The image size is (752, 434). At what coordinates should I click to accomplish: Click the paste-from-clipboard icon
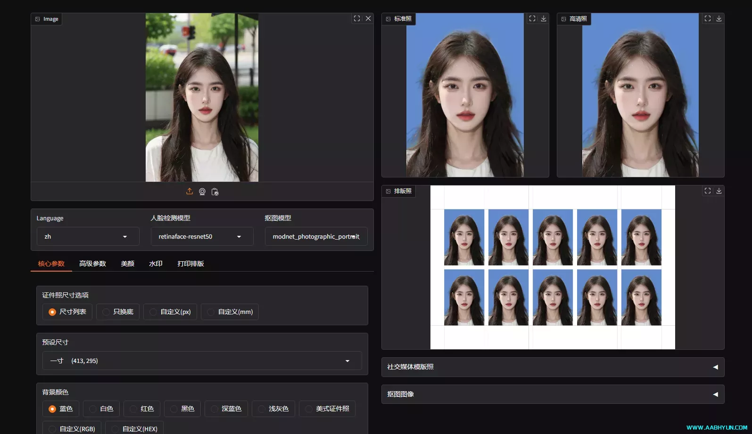(x=215, y=192)
